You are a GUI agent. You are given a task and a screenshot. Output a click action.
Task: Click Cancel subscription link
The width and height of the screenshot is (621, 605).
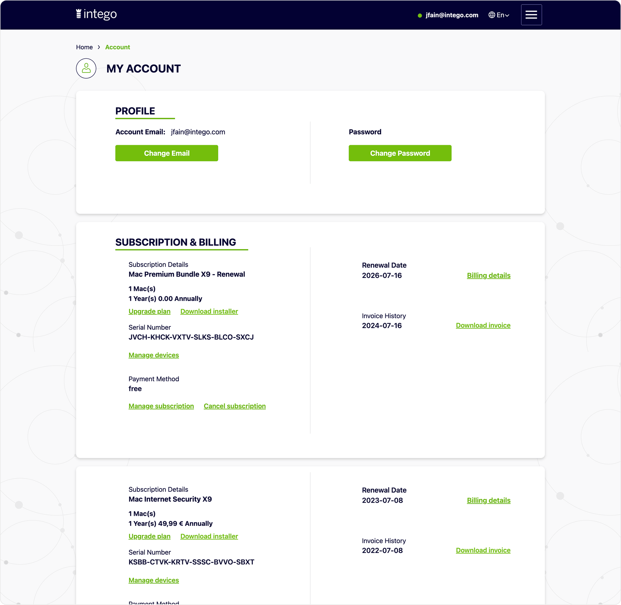pyautogui.click(x=235, y=406)
